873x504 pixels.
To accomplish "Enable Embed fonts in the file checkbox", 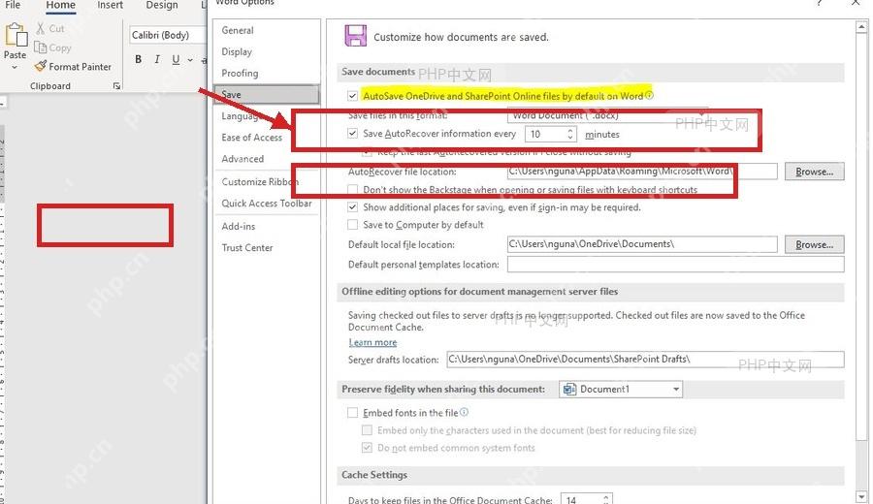I will tap(352, 413).
